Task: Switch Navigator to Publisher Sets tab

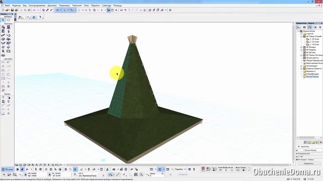Action: 320,27
